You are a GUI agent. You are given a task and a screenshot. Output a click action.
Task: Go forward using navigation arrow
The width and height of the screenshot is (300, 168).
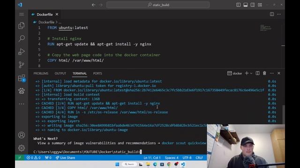click(101, 5)
